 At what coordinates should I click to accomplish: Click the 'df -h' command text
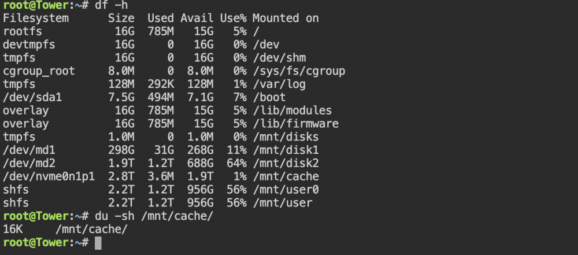pos(112,5)
